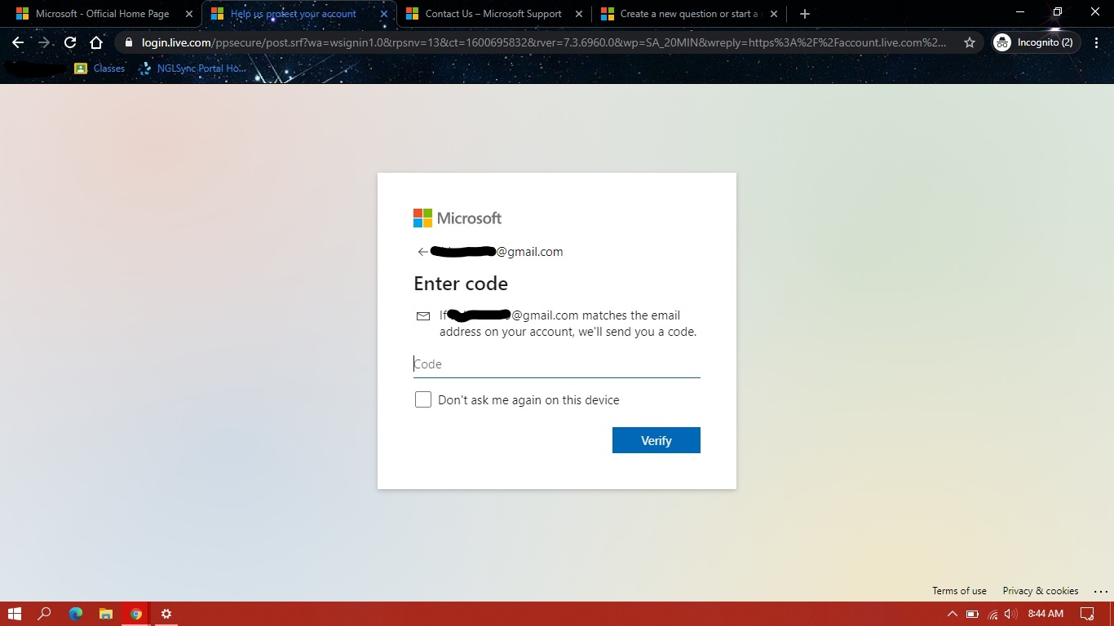Open the Incognito (2) profile indicator

pos(1036,42)
